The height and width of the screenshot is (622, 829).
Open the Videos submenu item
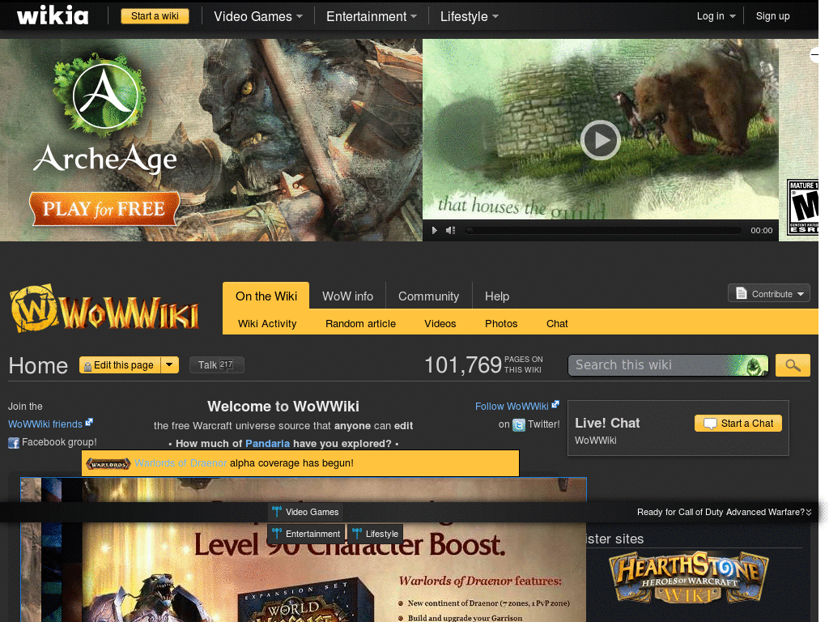pos(440,323)
